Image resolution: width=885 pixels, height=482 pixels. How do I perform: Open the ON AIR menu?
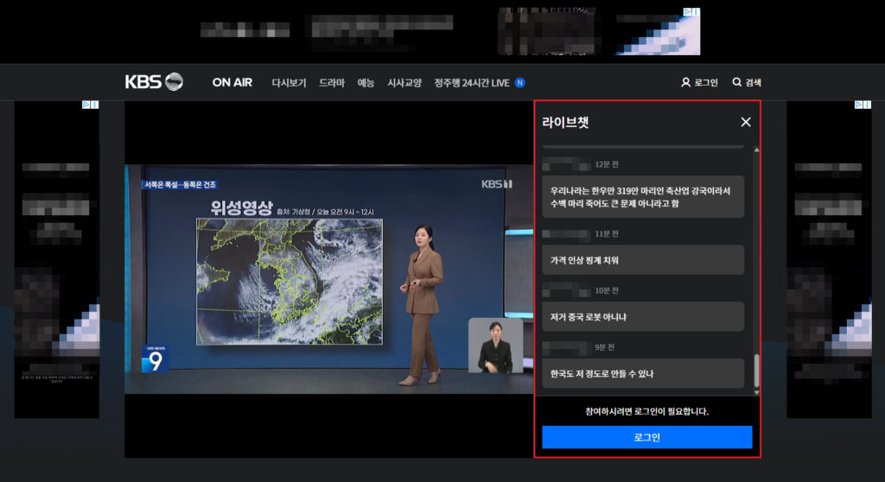(x=232, y=83)
